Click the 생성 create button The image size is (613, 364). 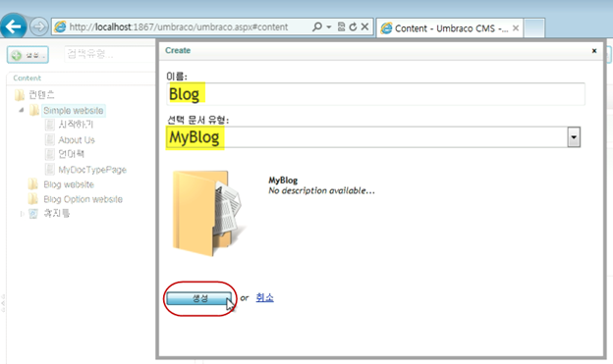tap(199, 298)
